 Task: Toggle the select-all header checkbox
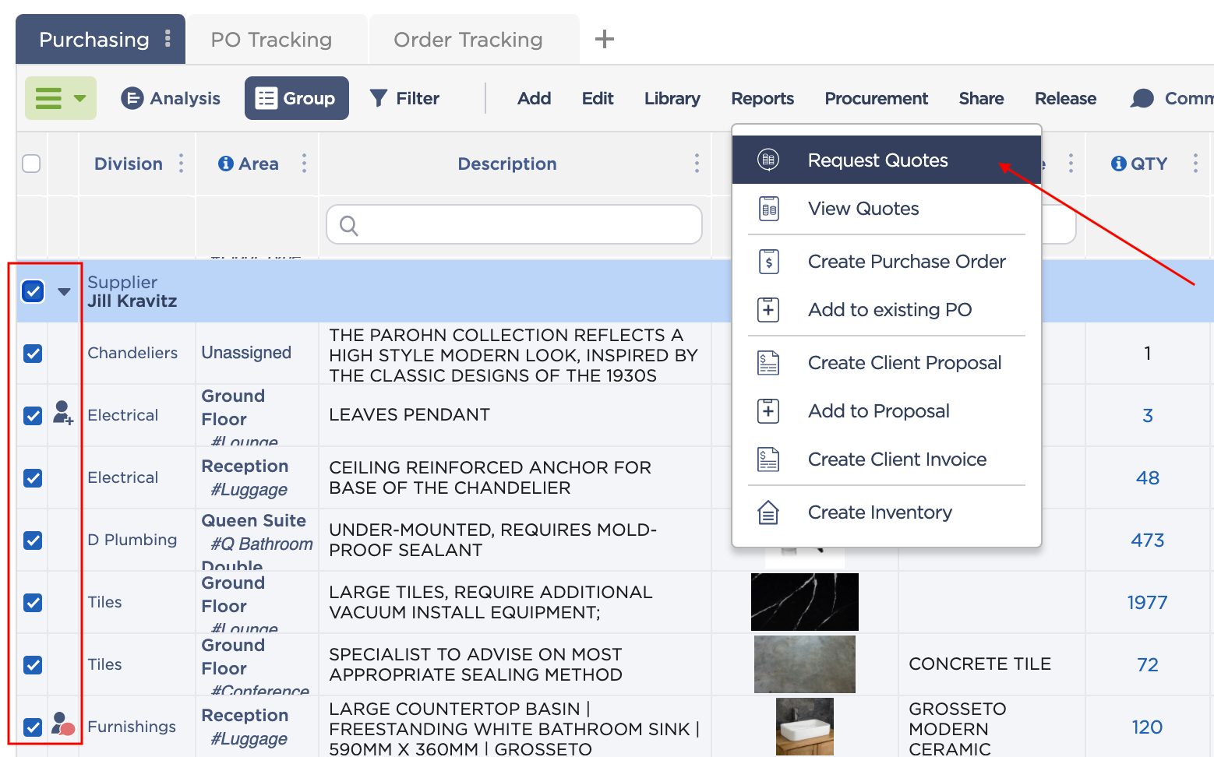31,164
